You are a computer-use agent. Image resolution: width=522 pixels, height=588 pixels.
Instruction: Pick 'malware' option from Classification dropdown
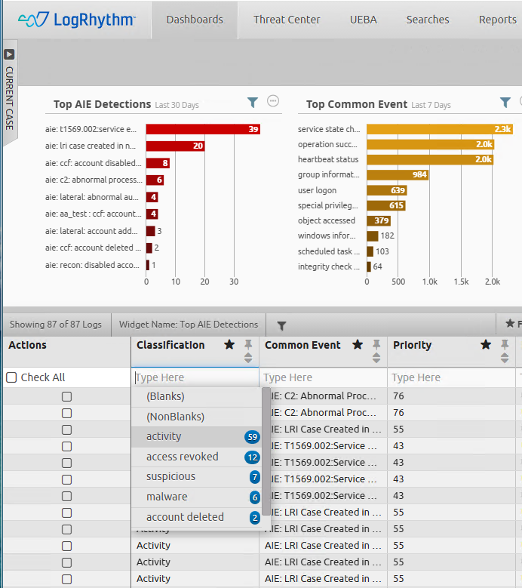[x=167, y=497]
